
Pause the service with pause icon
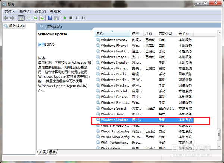point(77,18)
